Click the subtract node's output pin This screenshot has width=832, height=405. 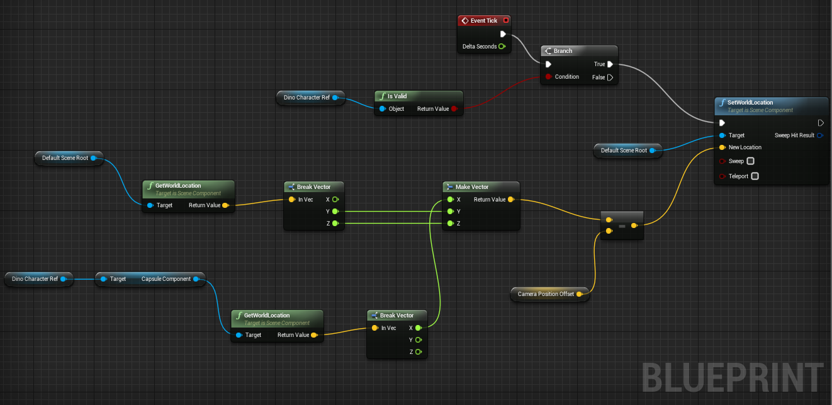[x=634, y=225]
